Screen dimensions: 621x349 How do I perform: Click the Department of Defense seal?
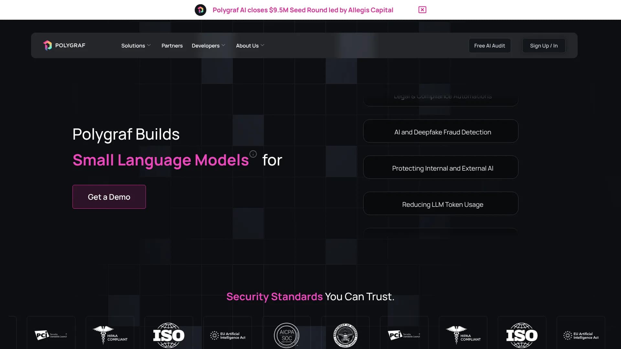point(345,335)
